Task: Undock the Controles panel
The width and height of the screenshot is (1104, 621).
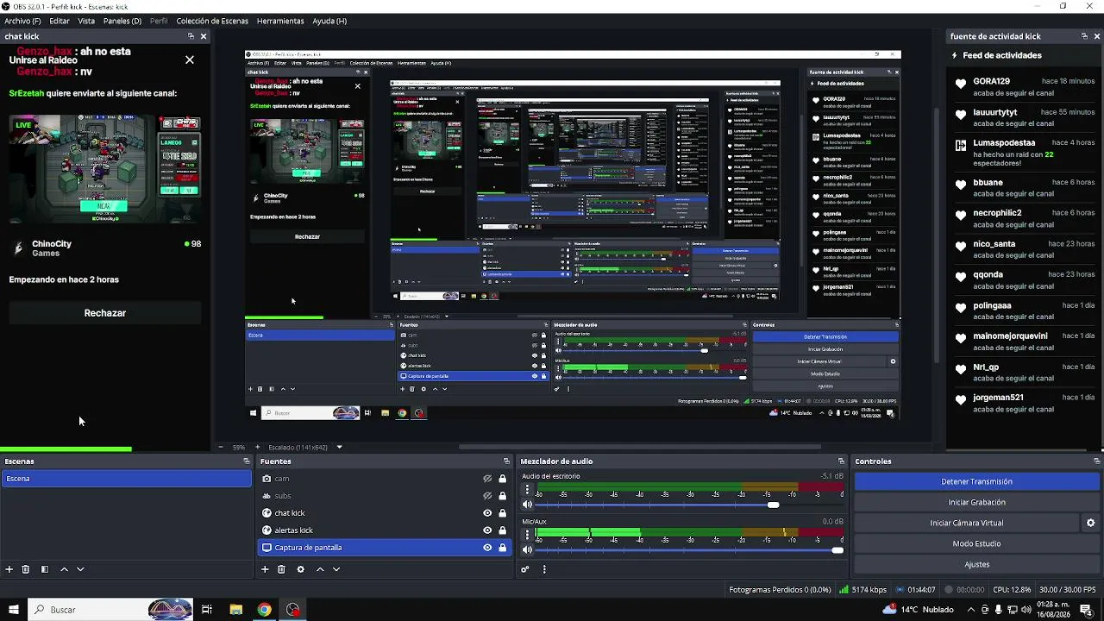Action: [x=1097, y=461]
